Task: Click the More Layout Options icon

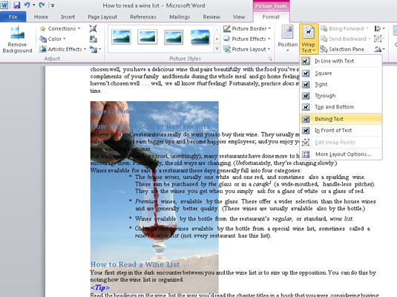Action: tap(306, 154)
